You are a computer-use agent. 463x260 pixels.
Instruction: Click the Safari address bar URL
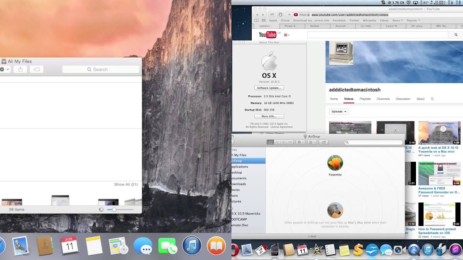pyautogui.click(x=349, y=15)
